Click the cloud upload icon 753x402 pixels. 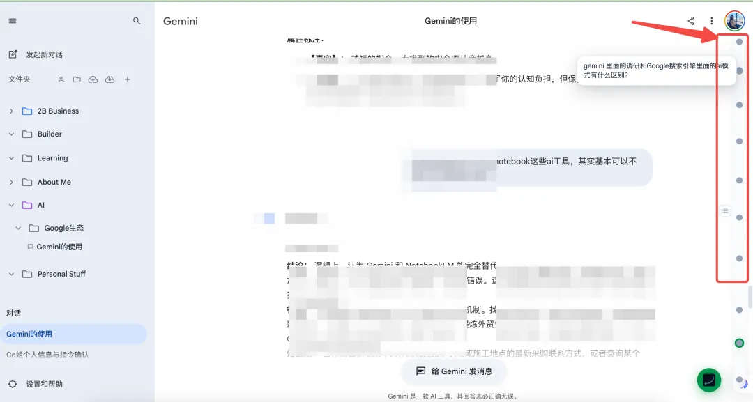point(93,79)
